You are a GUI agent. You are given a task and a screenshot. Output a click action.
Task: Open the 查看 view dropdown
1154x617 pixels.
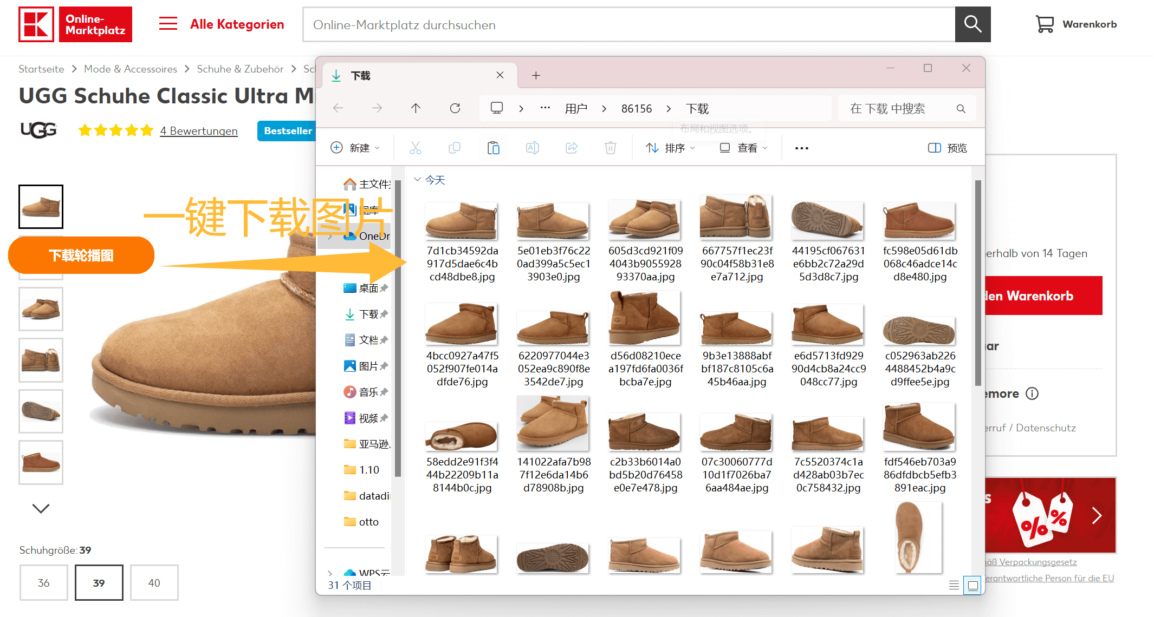743,148
